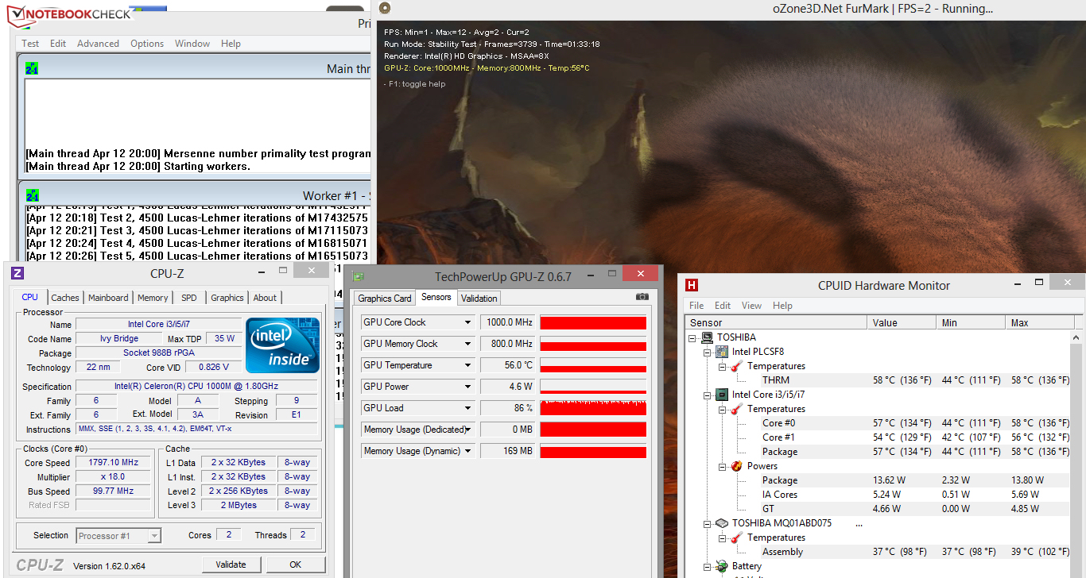Image resolution: width=1086 pixels, height=578 pixels.
Task: Collapse the Intel Core i3/i5/i7 tree node
Action: tap(707, 395)
